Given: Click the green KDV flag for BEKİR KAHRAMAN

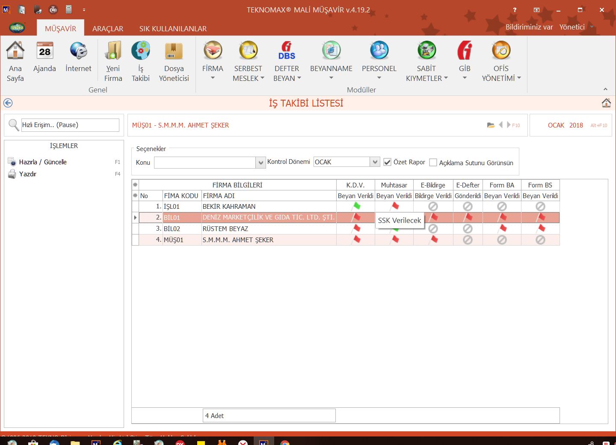Looking at the screenshot, I should pyautogui.click(x=356, y=206).
